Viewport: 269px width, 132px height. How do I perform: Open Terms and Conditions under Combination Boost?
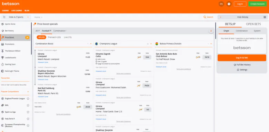pos(63,114)
